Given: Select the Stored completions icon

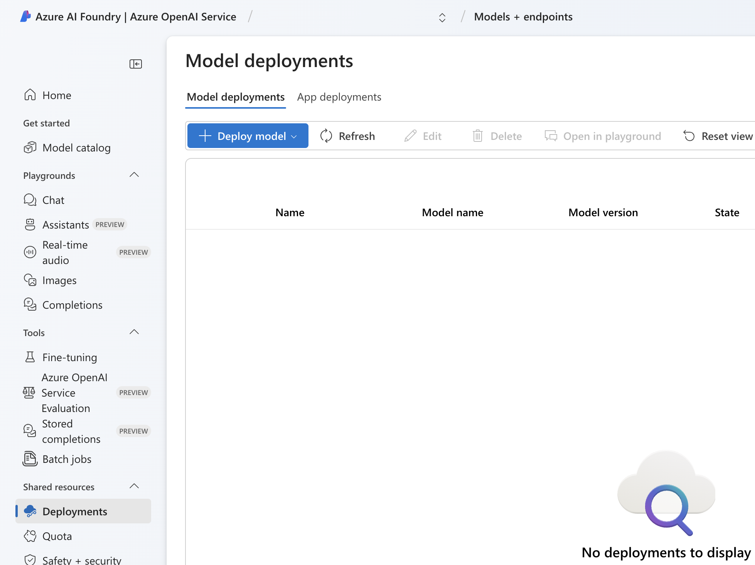Looking at the screenshot, I should [x=30, y=431].
